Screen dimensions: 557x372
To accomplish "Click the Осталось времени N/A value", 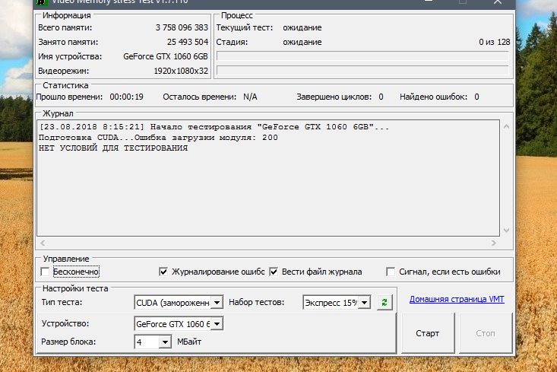I will pos(250,97).
